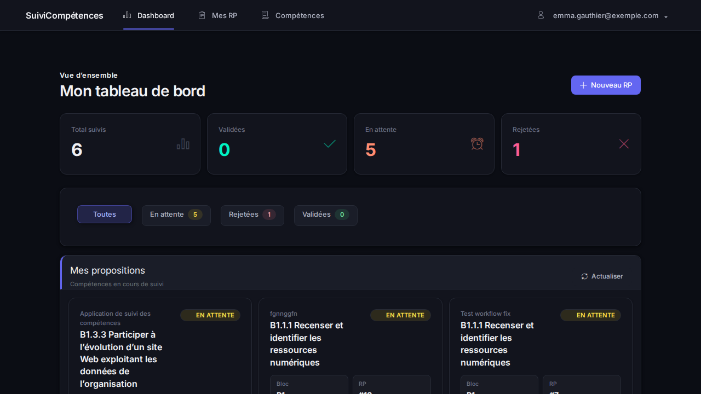Click the count badge 1 on Rejetées filter
This screenshot has height=394, width=701.
tap(269, 215)
